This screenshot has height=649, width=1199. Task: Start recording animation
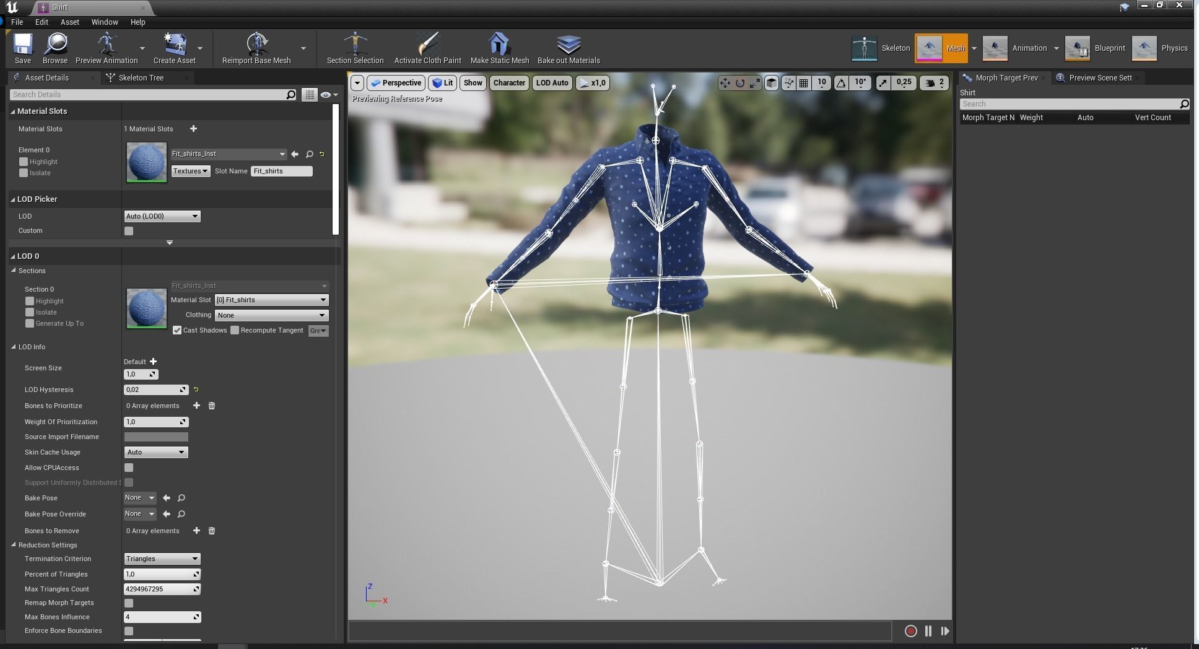[x=910, y=631]
